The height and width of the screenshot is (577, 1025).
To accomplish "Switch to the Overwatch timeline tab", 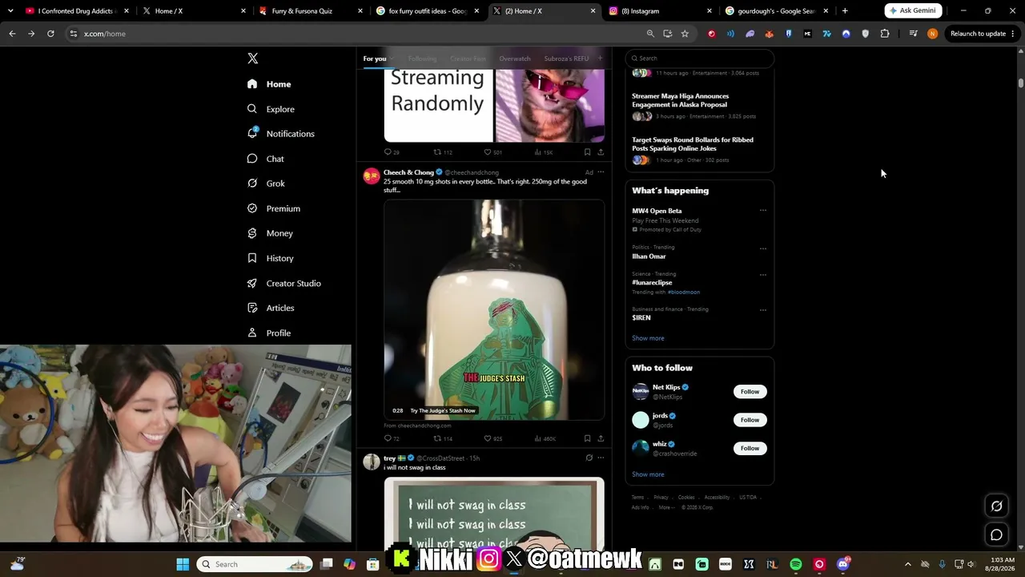I will point(515,59).
